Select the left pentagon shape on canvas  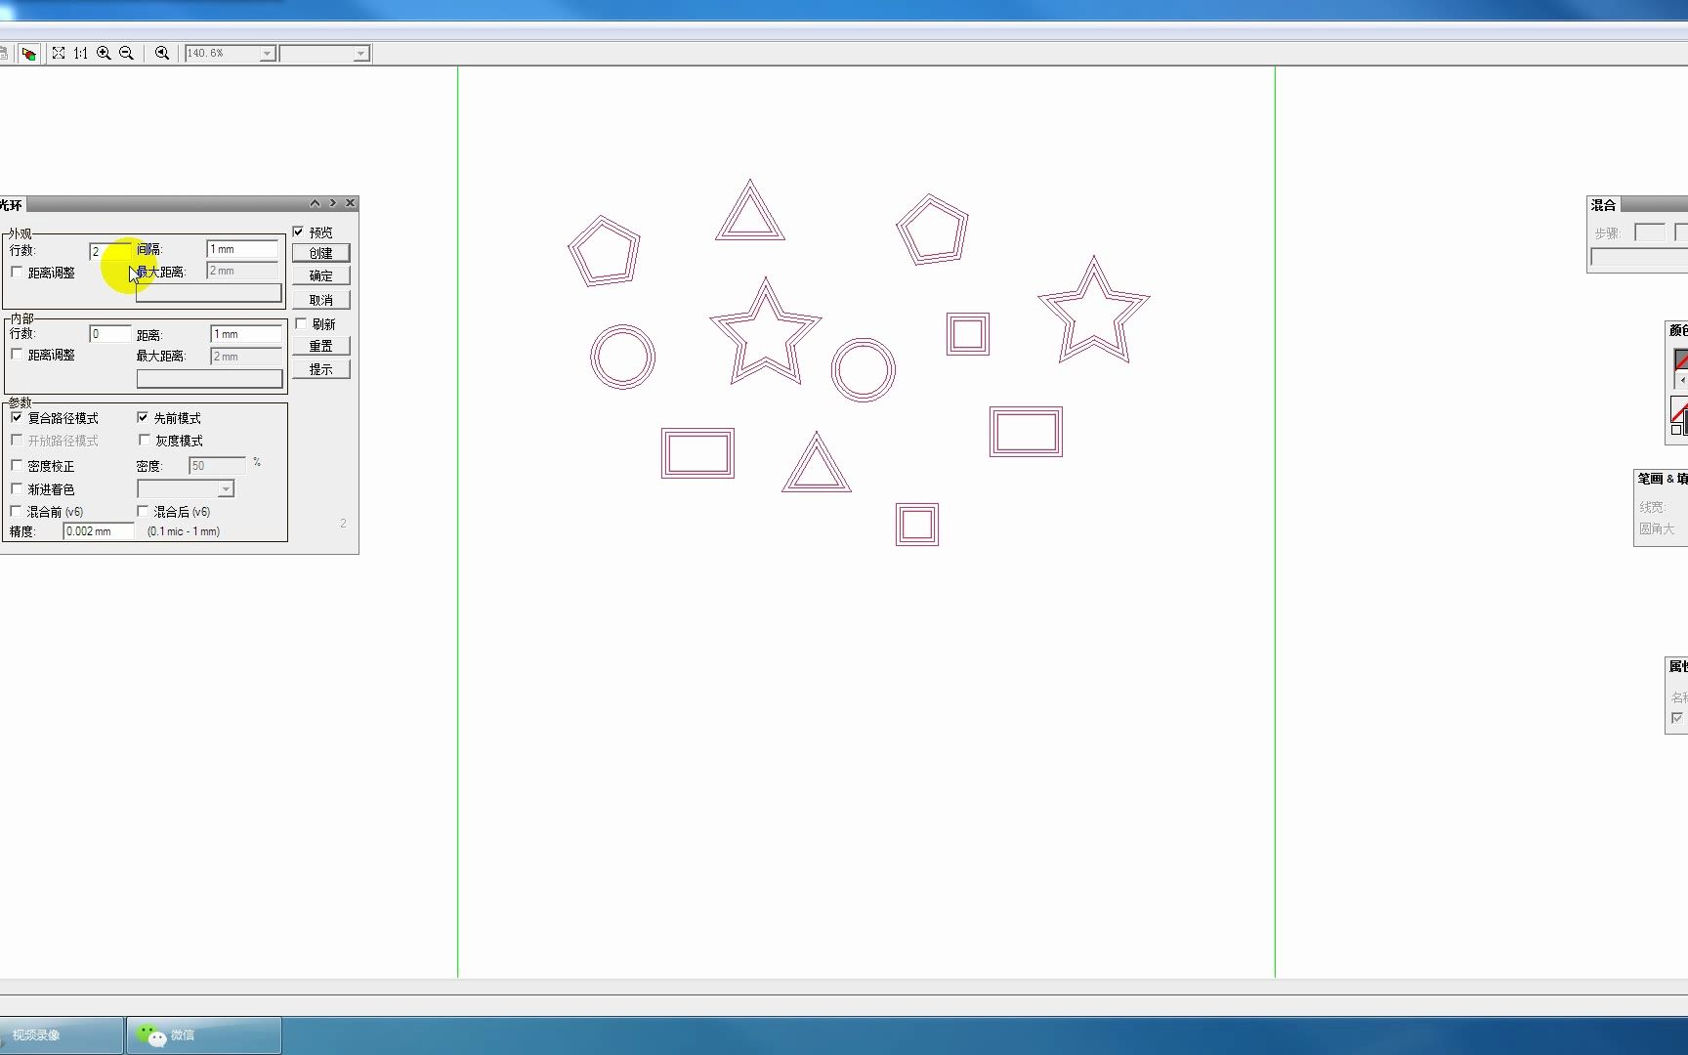point(605,252)
